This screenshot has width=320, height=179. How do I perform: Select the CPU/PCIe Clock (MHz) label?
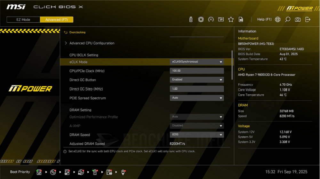coord(87,71)
